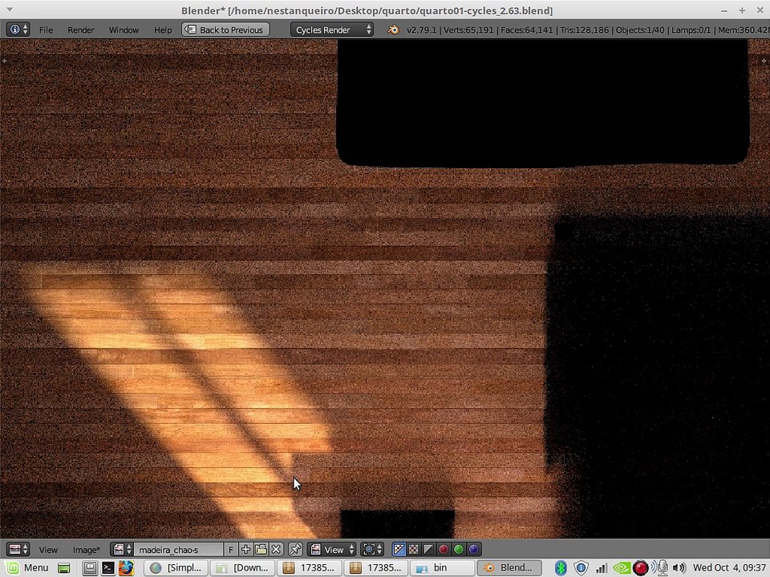The height and width of the screenshot is (577, 770).
Task: Show alpha channel only
Action: click(428, 550)
